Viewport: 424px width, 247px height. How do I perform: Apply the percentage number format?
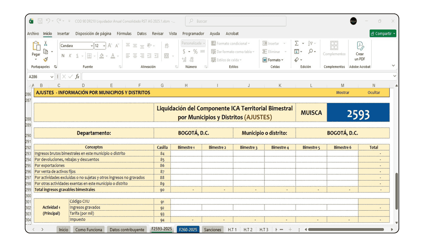(x=195, y=51)
